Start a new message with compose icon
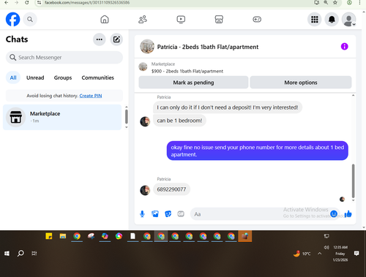Screen dimensions: 366x277 tap(116, 39)
